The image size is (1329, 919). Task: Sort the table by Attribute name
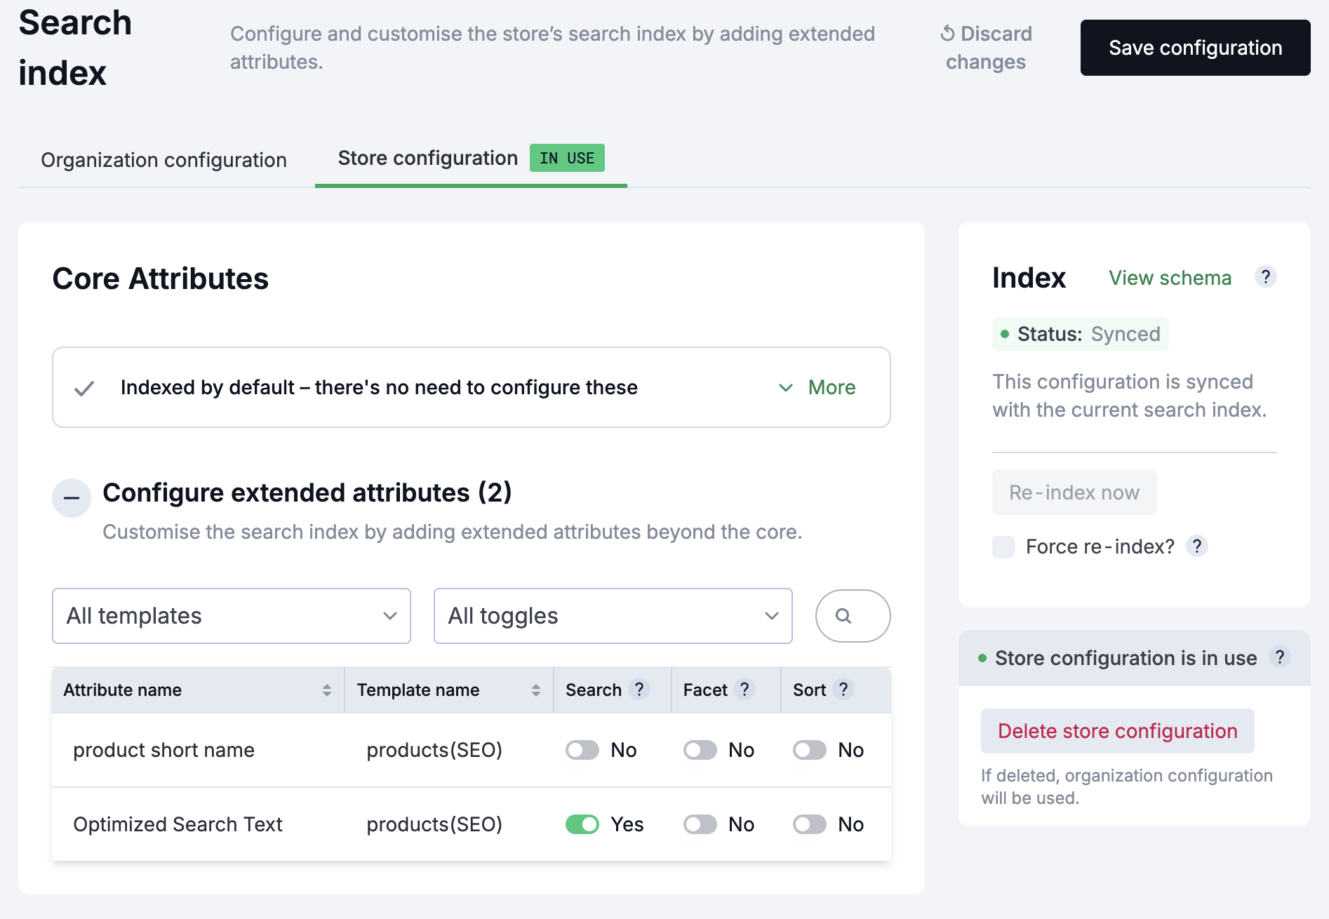(x=327, y=690)
